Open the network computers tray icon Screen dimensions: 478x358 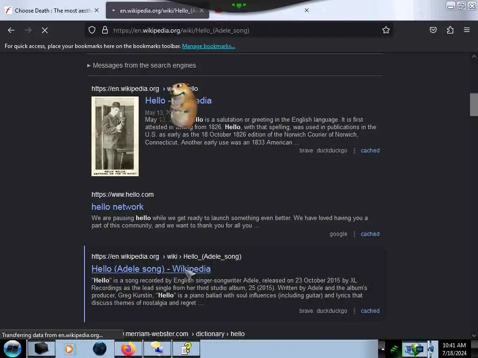[x=414, y=349]
